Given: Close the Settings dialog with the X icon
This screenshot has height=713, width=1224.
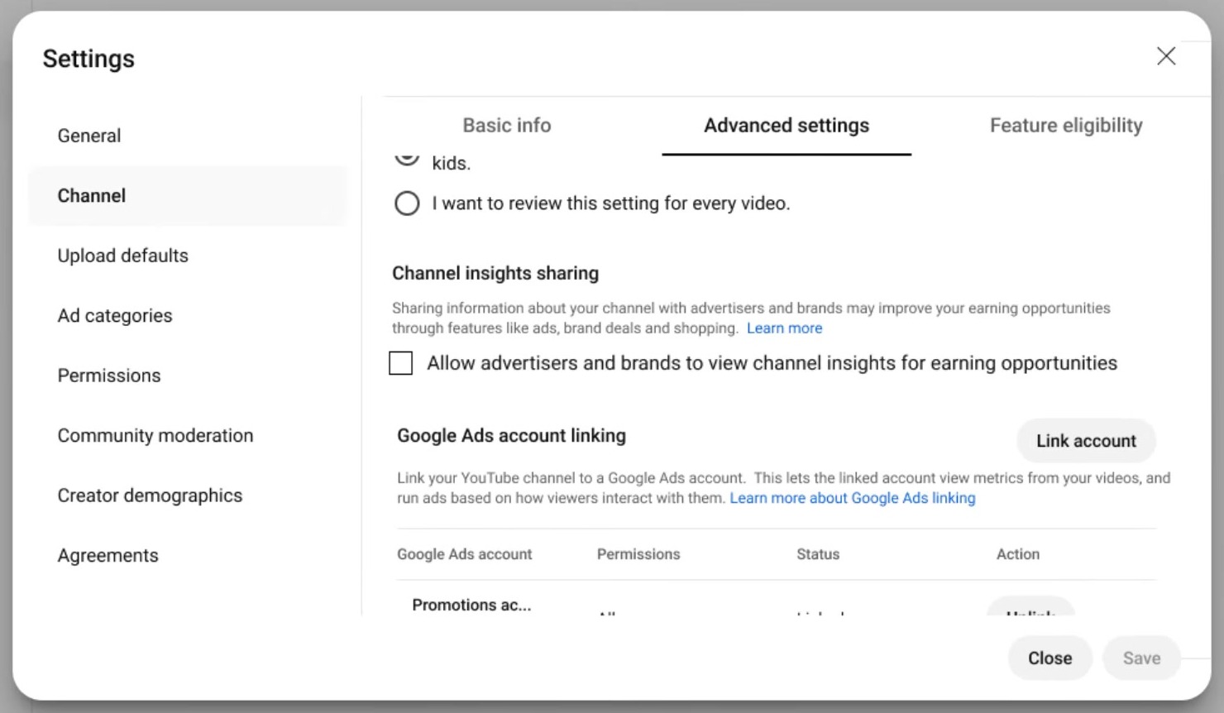Looking at the screenshot, I should click(x=1166, y=56).
